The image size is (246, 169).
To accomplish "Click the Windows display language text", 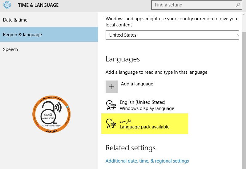I will (147, 108).
